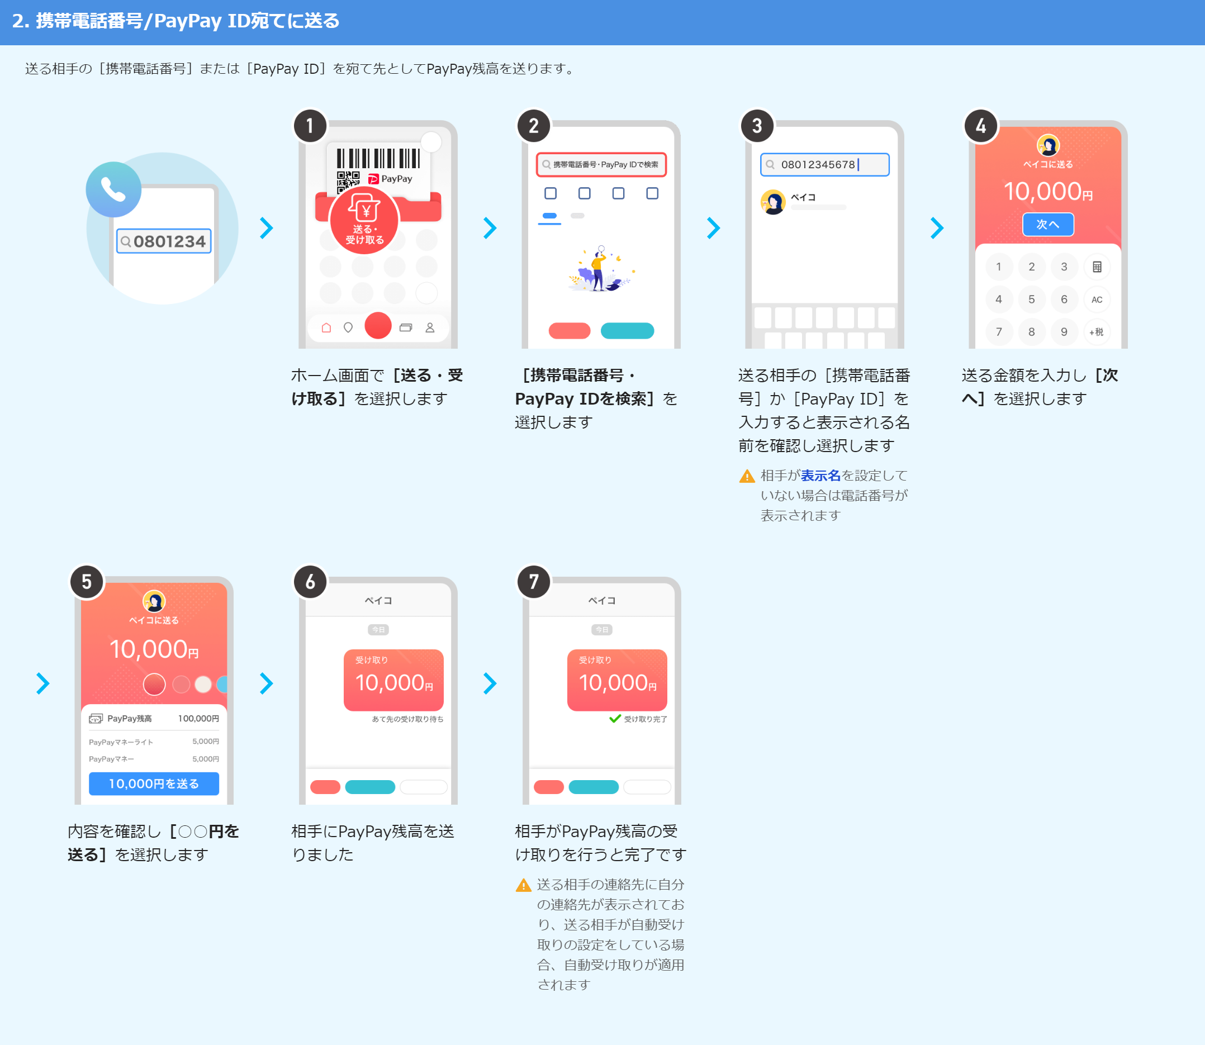This screenshot has height=1045, width=1205.
Task: Tap the home icon in the phone's bottom bar
Action: [x=326, y=327]
